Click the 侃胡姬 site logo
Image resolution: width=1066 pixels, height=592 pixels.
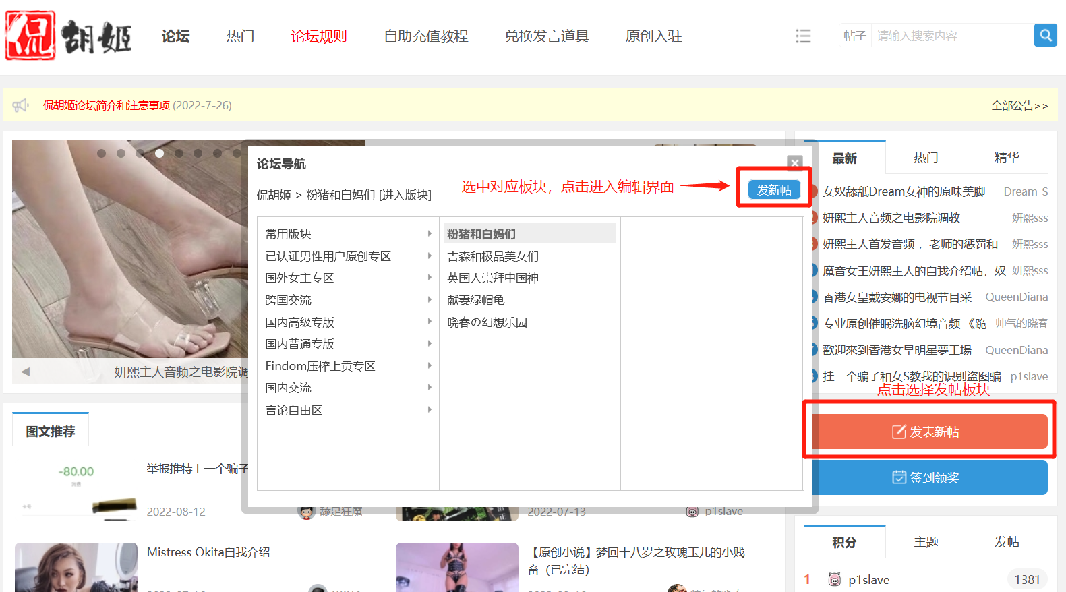pyautogui.click(x=68, y=36)
